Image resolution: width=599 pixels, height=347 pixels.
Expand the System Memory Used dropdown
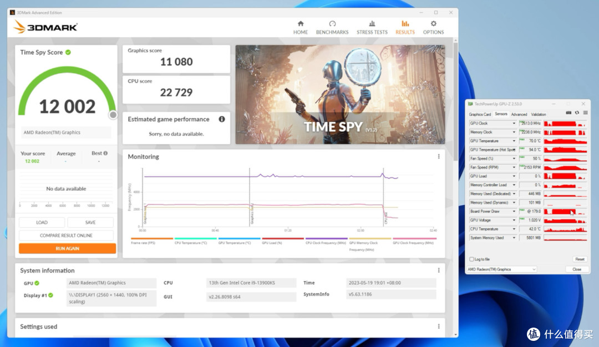[x=514, y=238]
